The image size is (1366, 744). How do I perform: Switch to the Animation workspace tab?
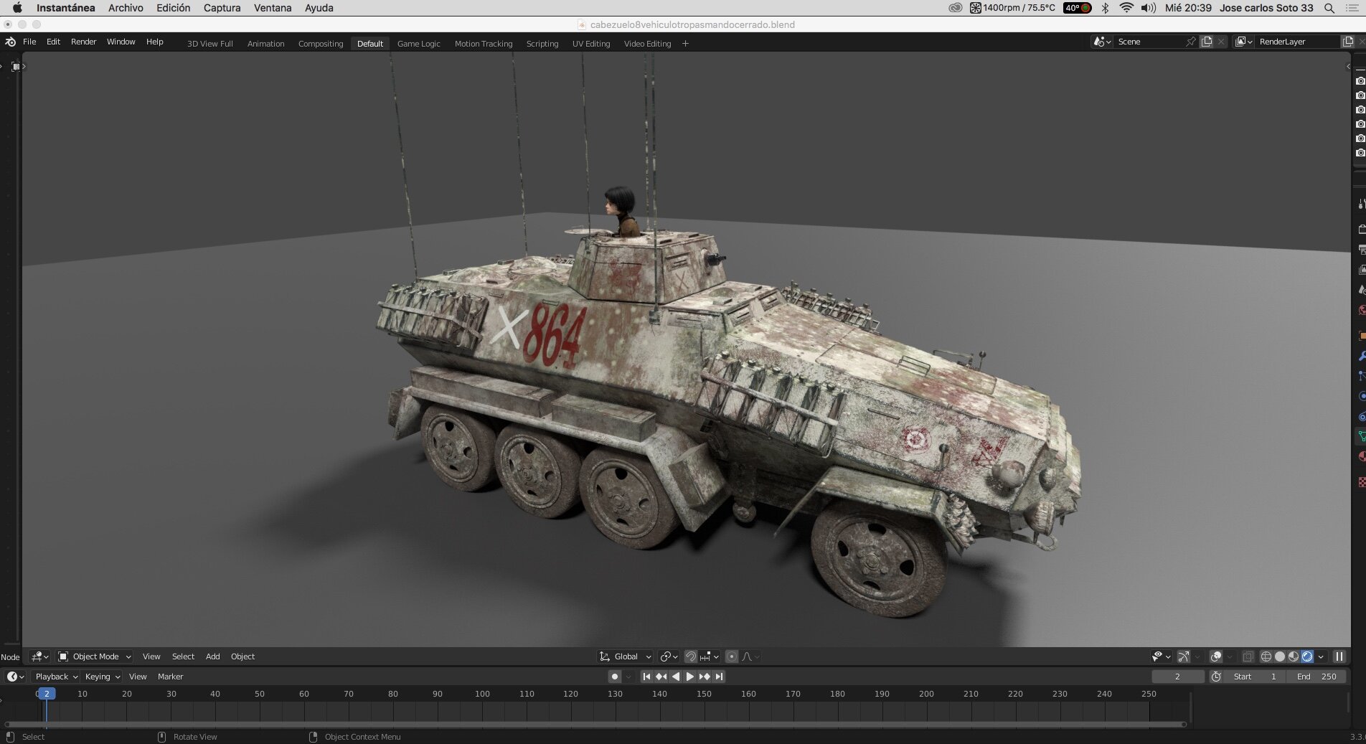tap(265, 44)
